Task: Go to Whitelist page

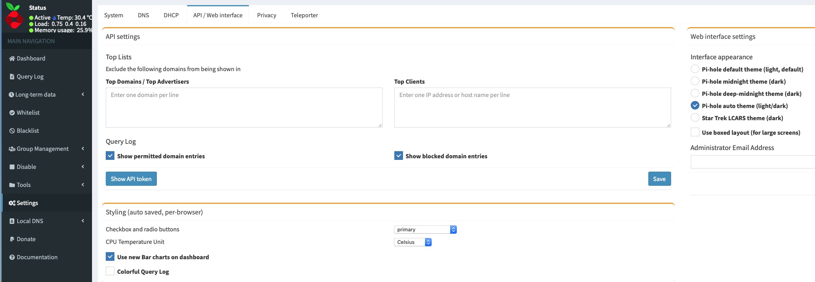Action: point(47,113)
